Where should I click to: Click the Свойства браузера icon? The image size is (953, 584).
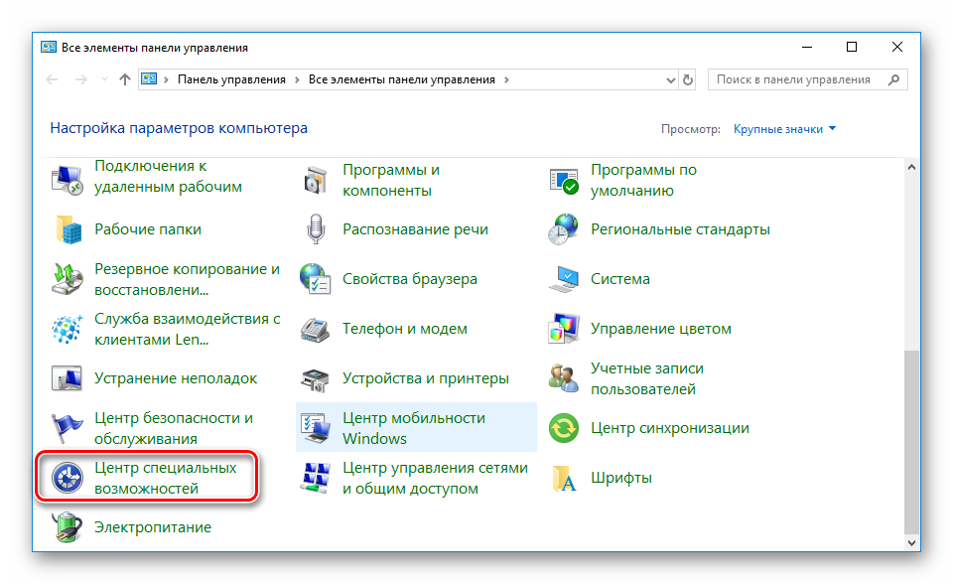pyautogui.click(x=316, y=279)
